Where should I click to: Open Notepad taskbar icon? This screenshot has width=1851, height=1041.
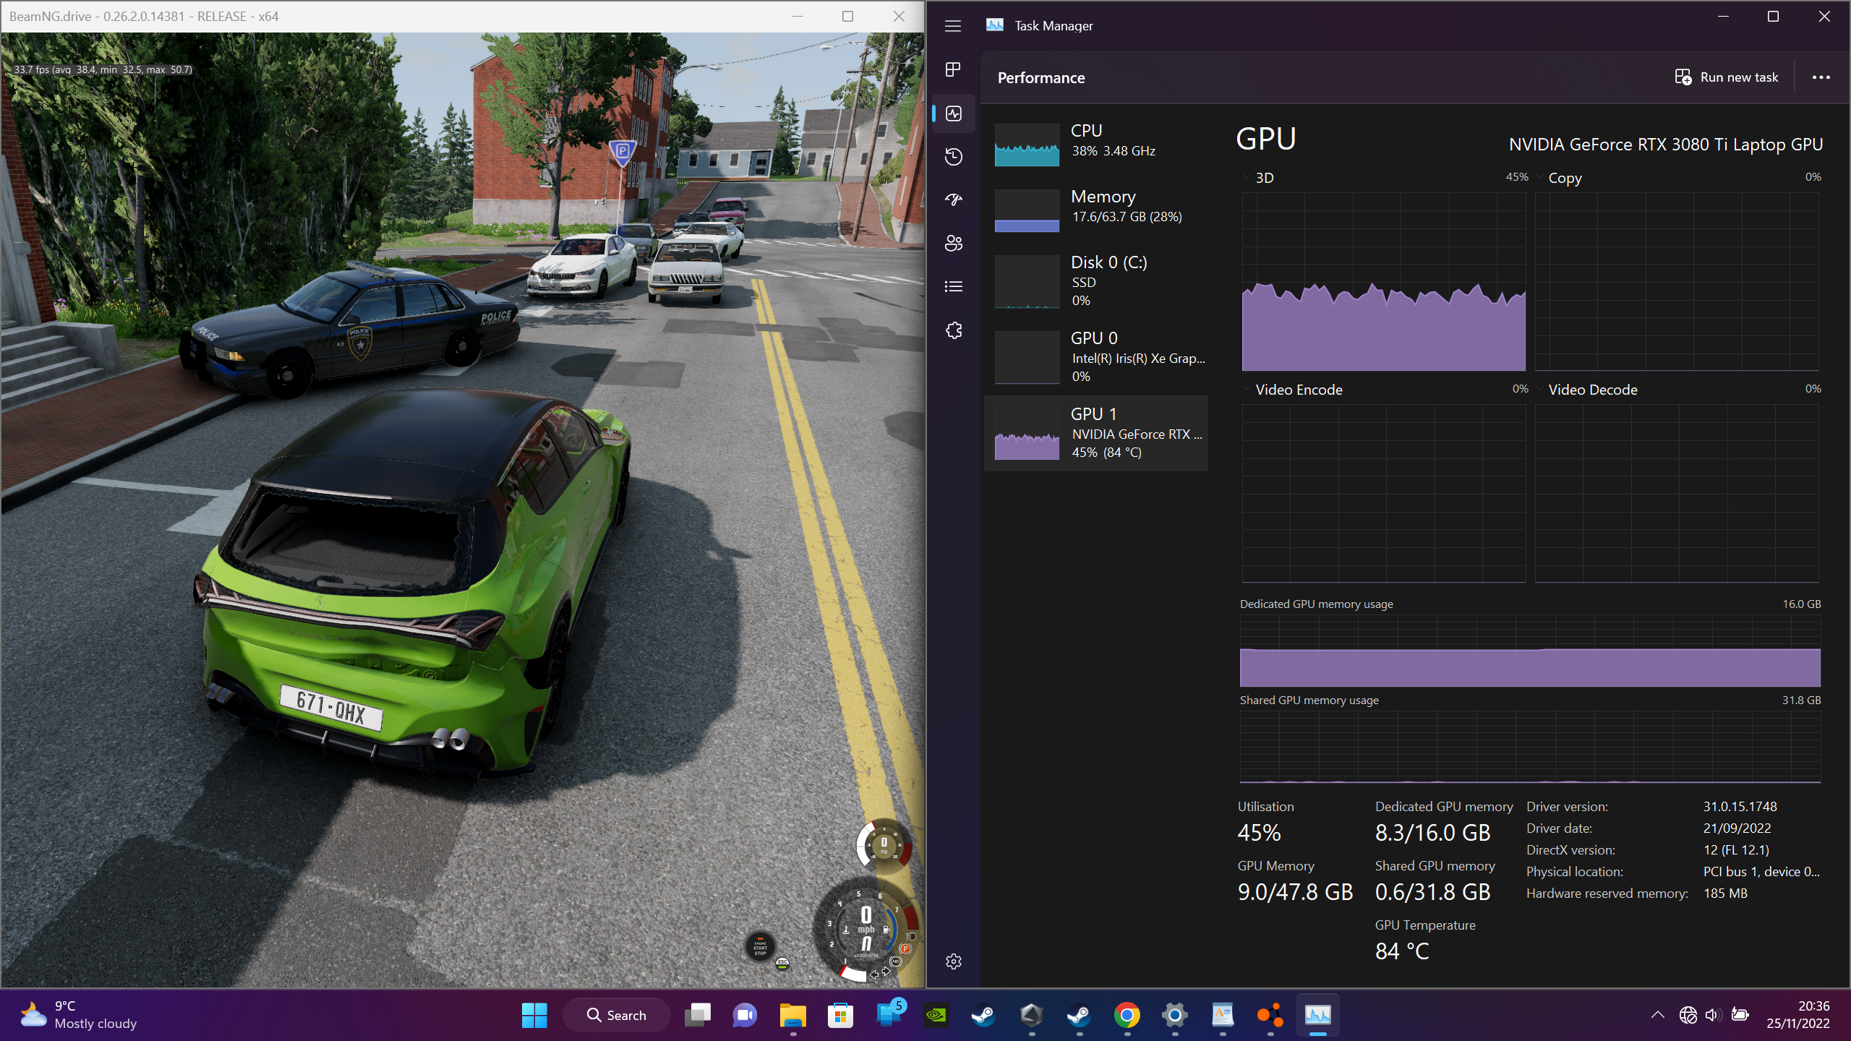(1223, 1015)
